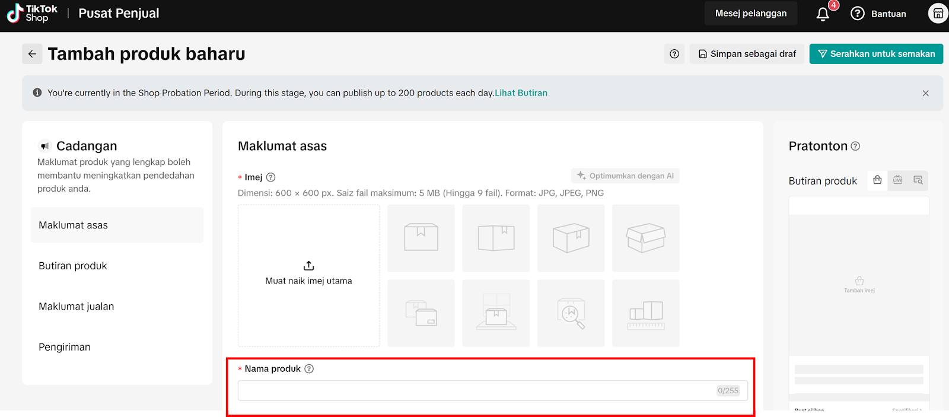
Task: Select the shopping bag preview mode icon
Action: [x=877, y=180]
